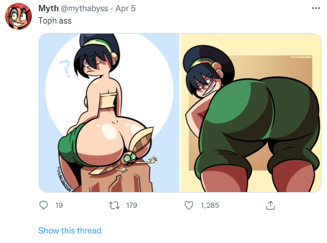The width and height of the screenshot is (327, 243).
Task: Click the vertical watermark in the left image
Action: point(63,179)
